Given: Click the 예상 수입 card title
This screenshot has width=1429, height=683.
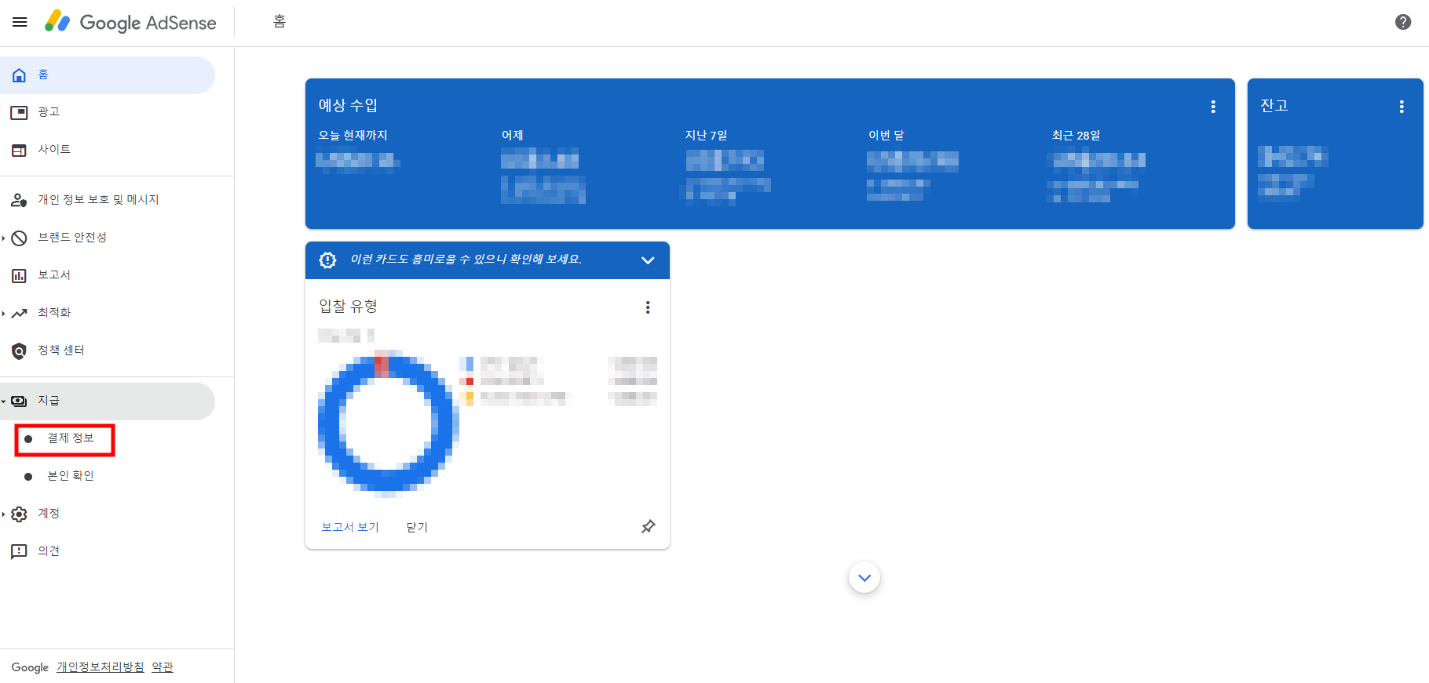Looking at the screenshot, I should click(348, 106).
